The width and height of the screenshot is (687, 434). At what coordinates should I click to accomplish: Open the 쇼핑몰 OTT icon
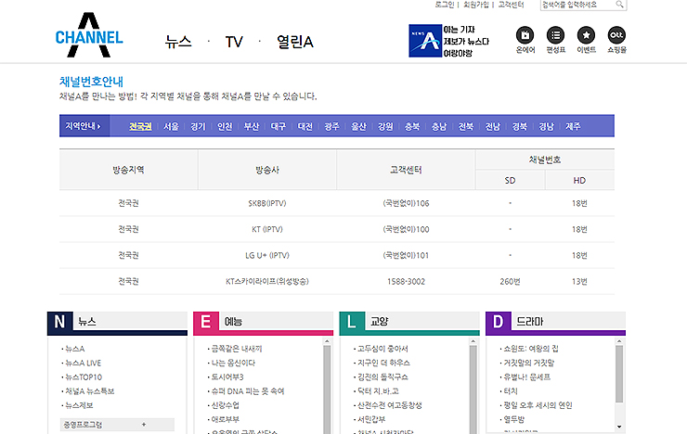[x=616, y=40]
